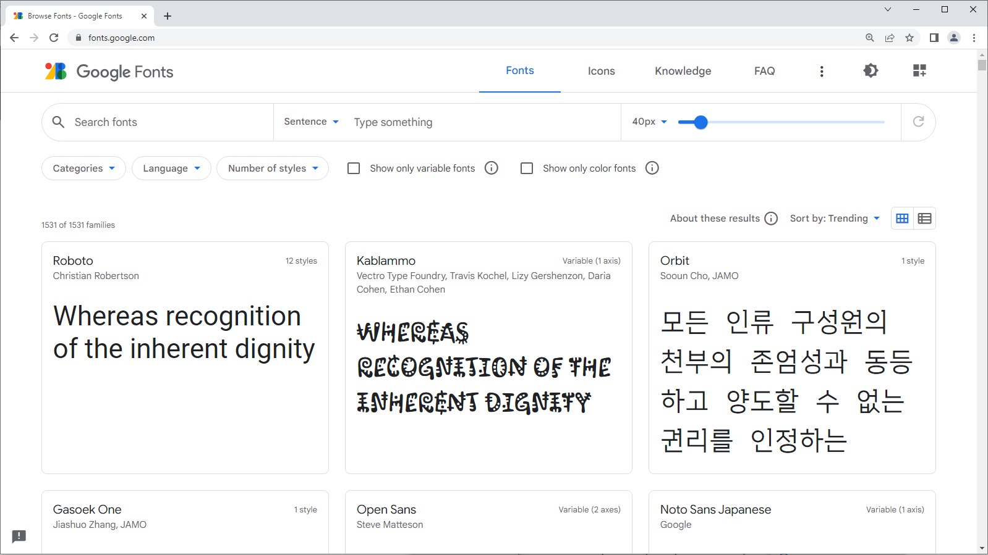988x555 pixels.
Task: Open the Language filter dropdown
Action: tap(171, 169)
